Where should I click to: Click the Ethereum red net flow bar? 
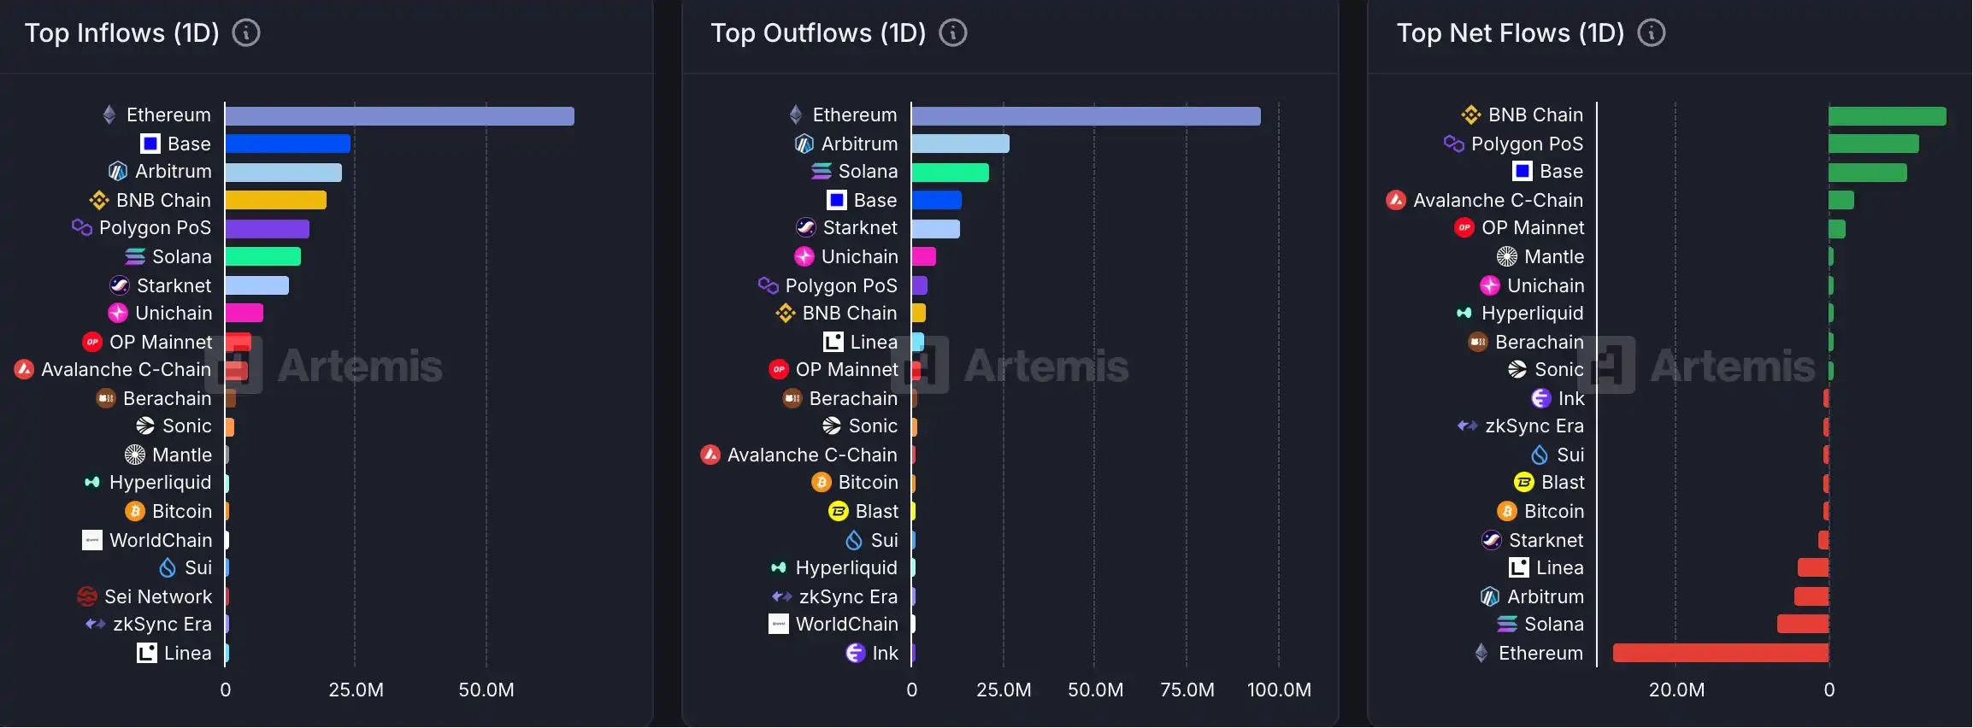point(1720,654)
